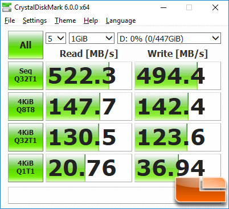Viewport: 229px width, 209px height.
Task: Open the Settings menu
Action: point(35,21)
